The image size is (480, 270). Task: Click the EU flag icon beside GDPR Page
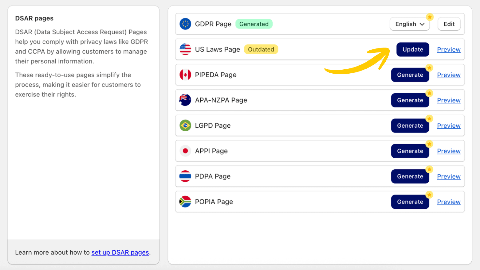[x=185, y=24]
